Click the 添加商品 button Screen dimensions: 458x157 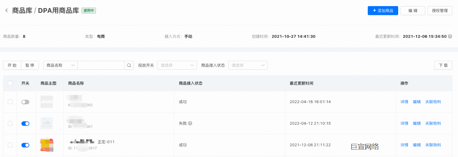383,11
